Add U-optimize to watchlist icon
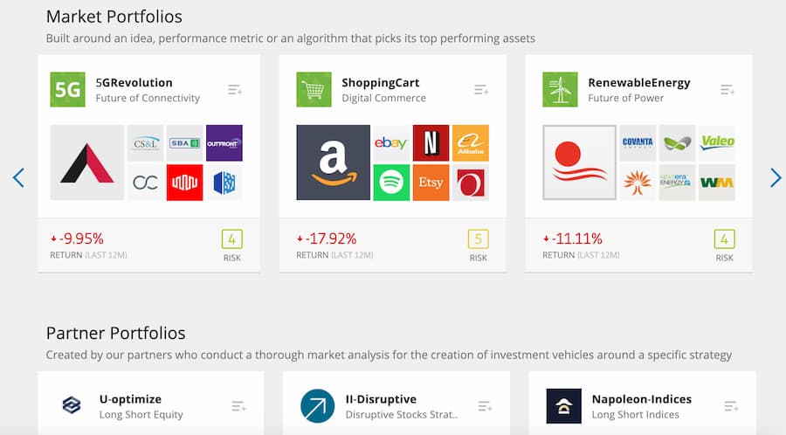The height and width of the screenshot is (435, 786). pyautogui.click(x=238, y=406)
